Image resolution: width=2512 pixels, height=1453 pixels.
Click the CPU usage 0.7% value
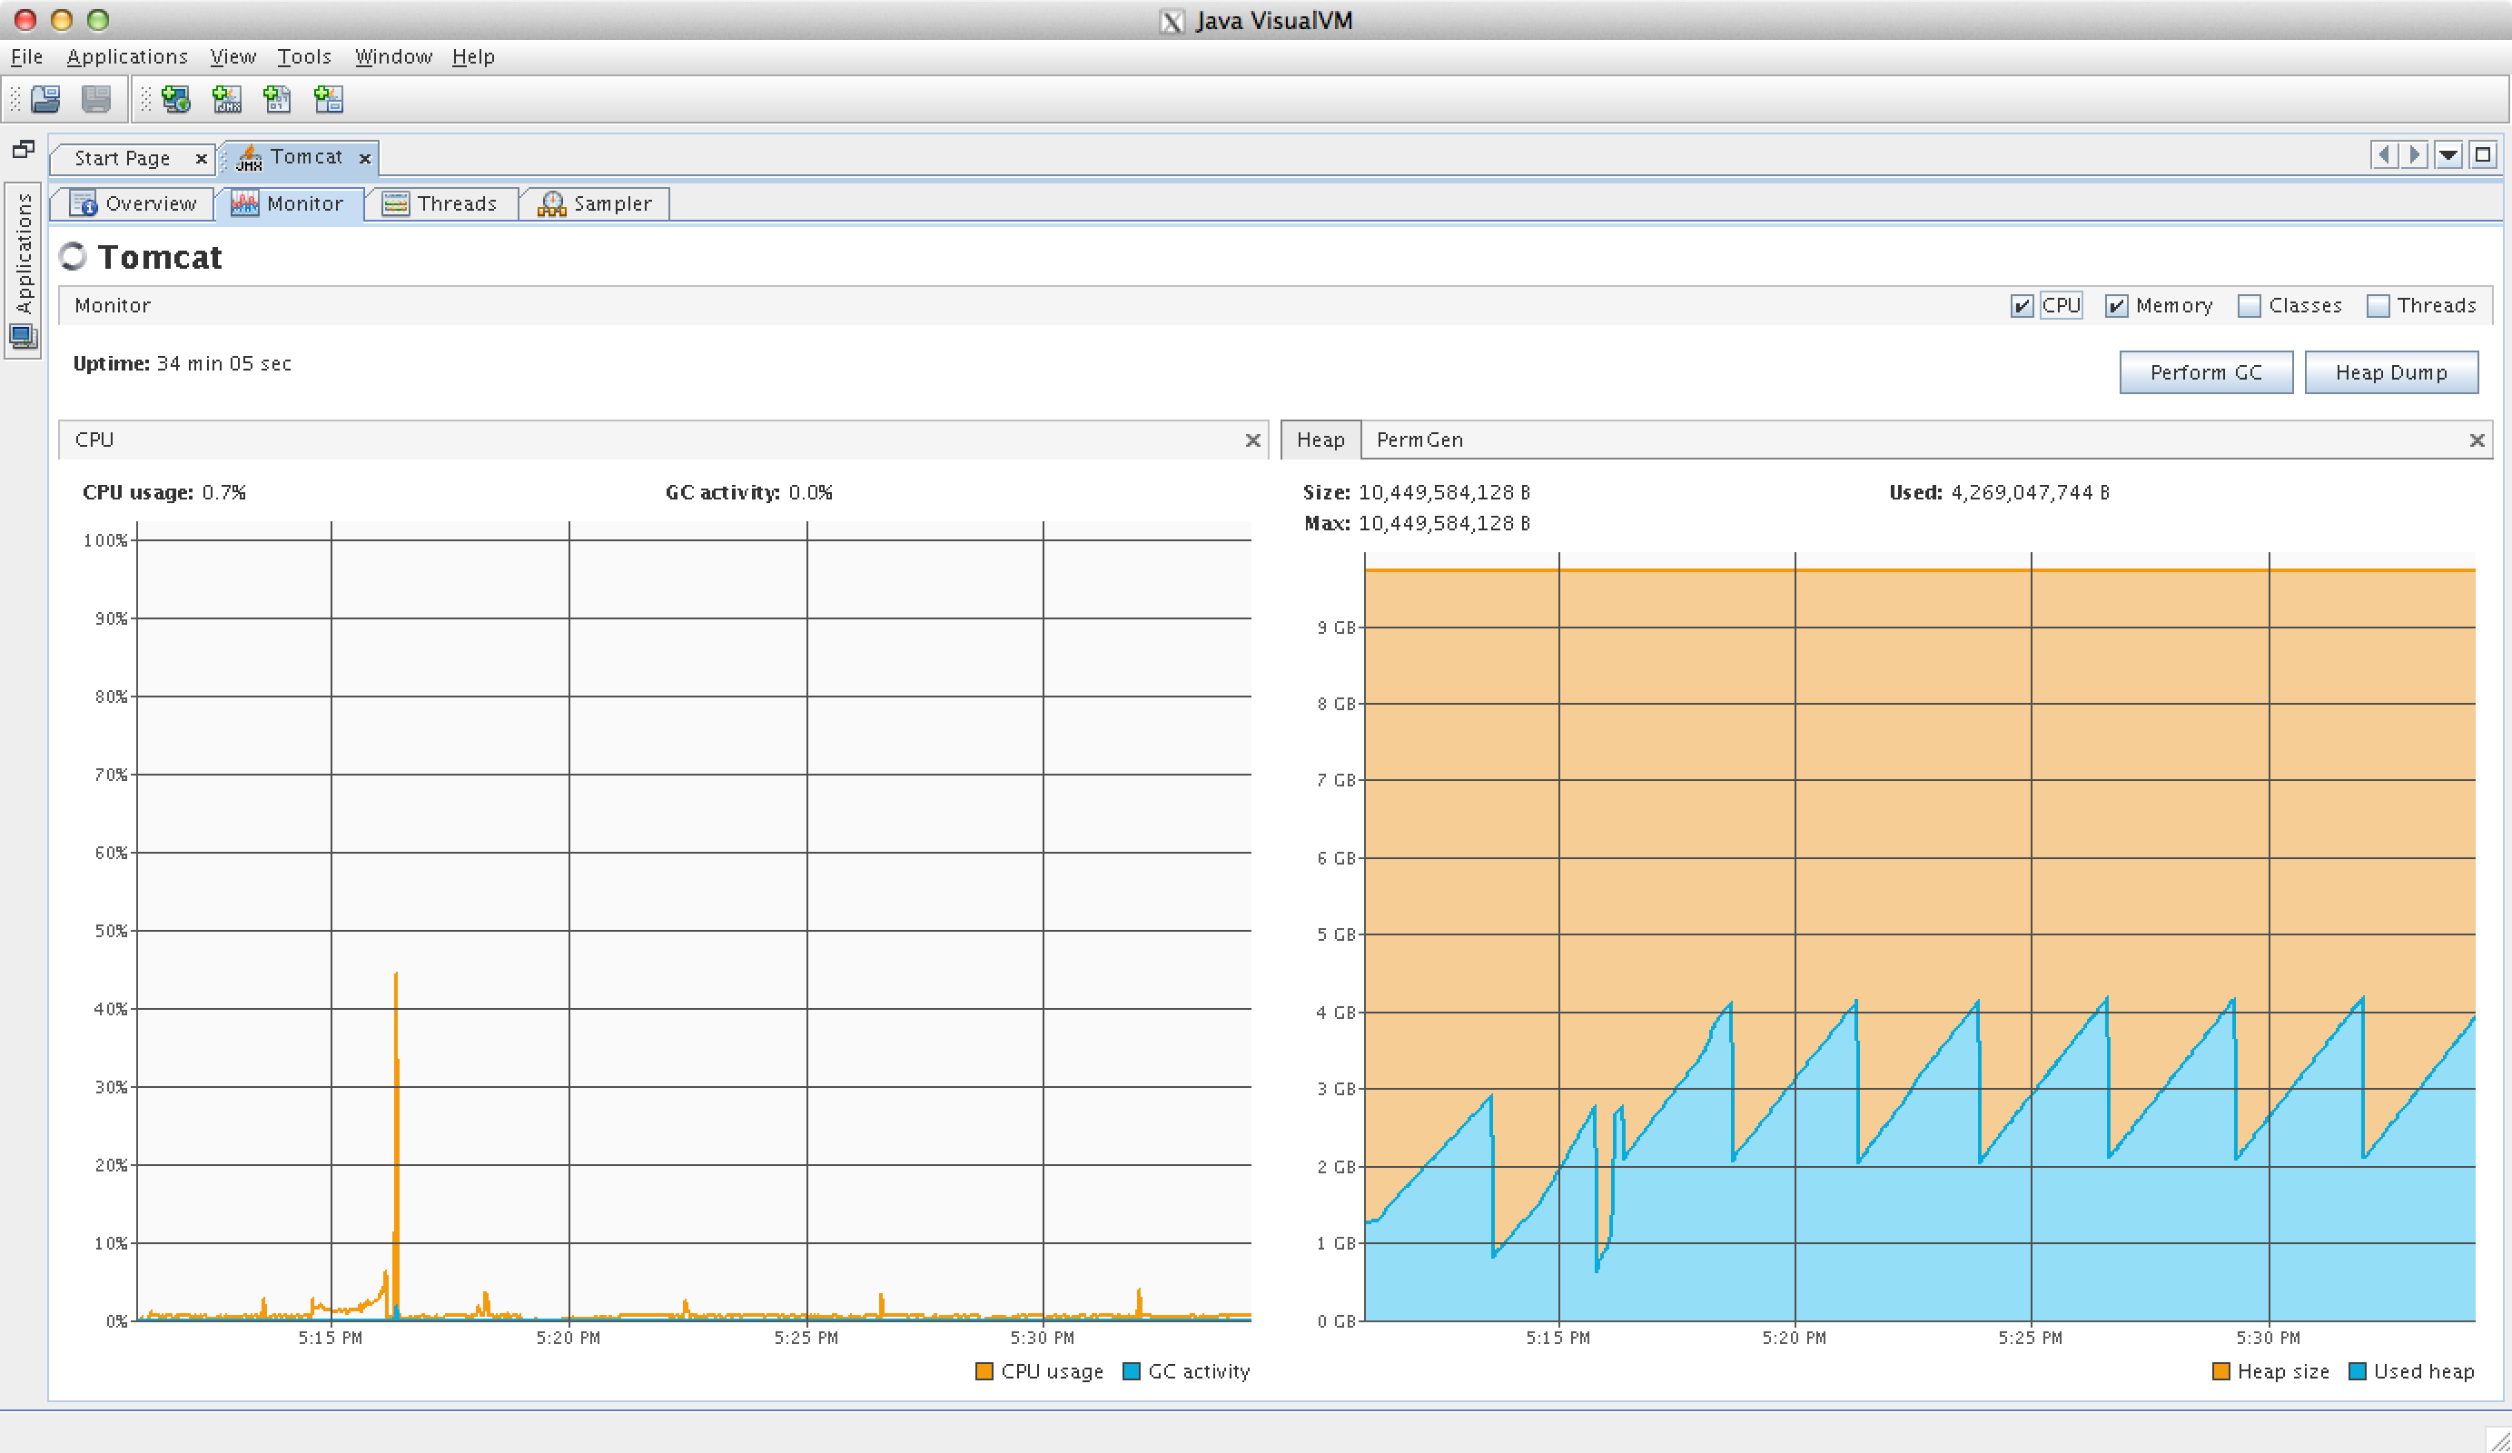tap(224, 492)
